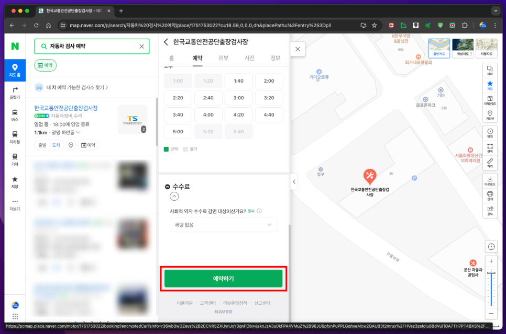Click the current location crosshair button
The width and height of the screenshot is (506, 334).
[x=491, y=247]
